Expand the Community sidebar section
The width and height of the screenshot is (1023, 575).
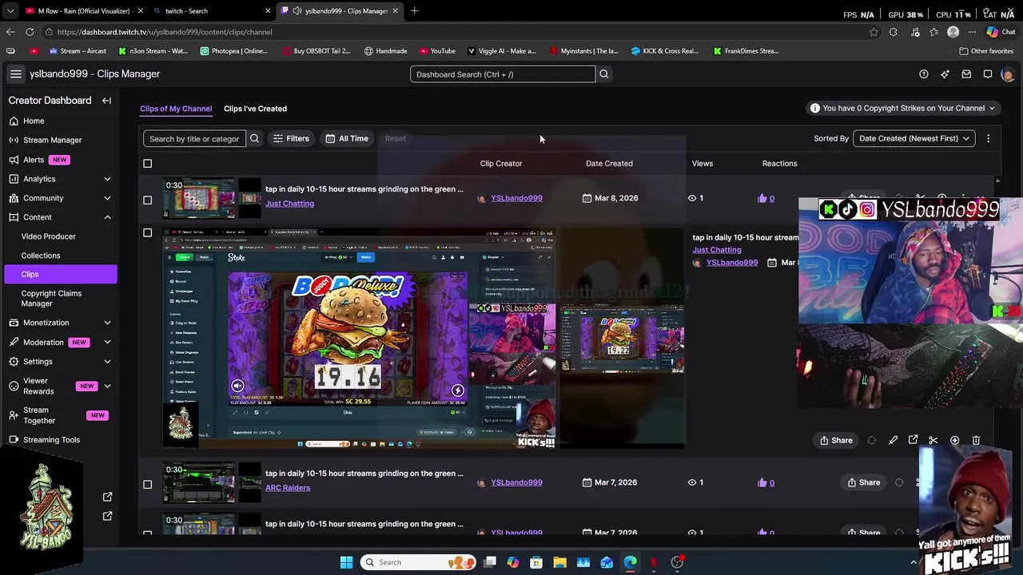point(107,198)
